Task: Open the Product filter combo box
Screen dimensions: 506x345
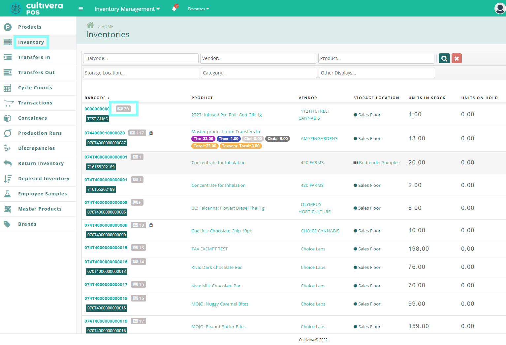Action: [376, 58]
